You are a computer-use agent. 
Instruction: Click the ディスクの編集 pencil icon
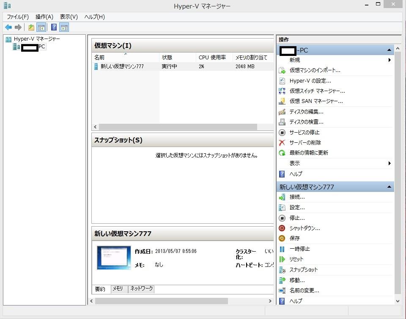click(282, 112)
